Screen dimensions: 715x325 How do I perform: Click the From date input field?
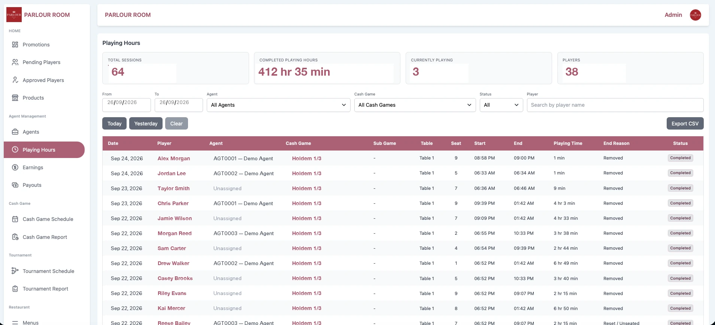[127, 105]
